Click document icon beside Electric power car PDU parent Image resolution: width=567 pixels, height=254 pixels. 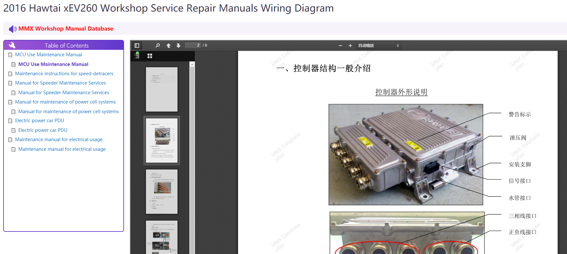click(x=10, y=121)
